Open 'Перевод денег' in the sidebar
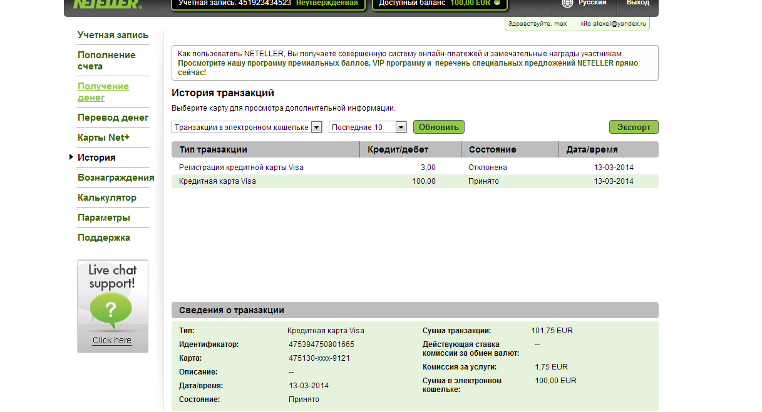762x412 pixels. coord(113,118)
